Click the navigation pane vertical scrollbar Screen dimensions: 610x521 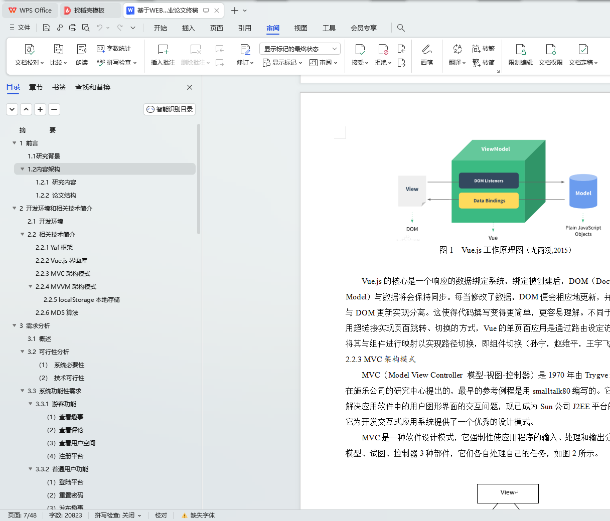[x=199, y=180]
